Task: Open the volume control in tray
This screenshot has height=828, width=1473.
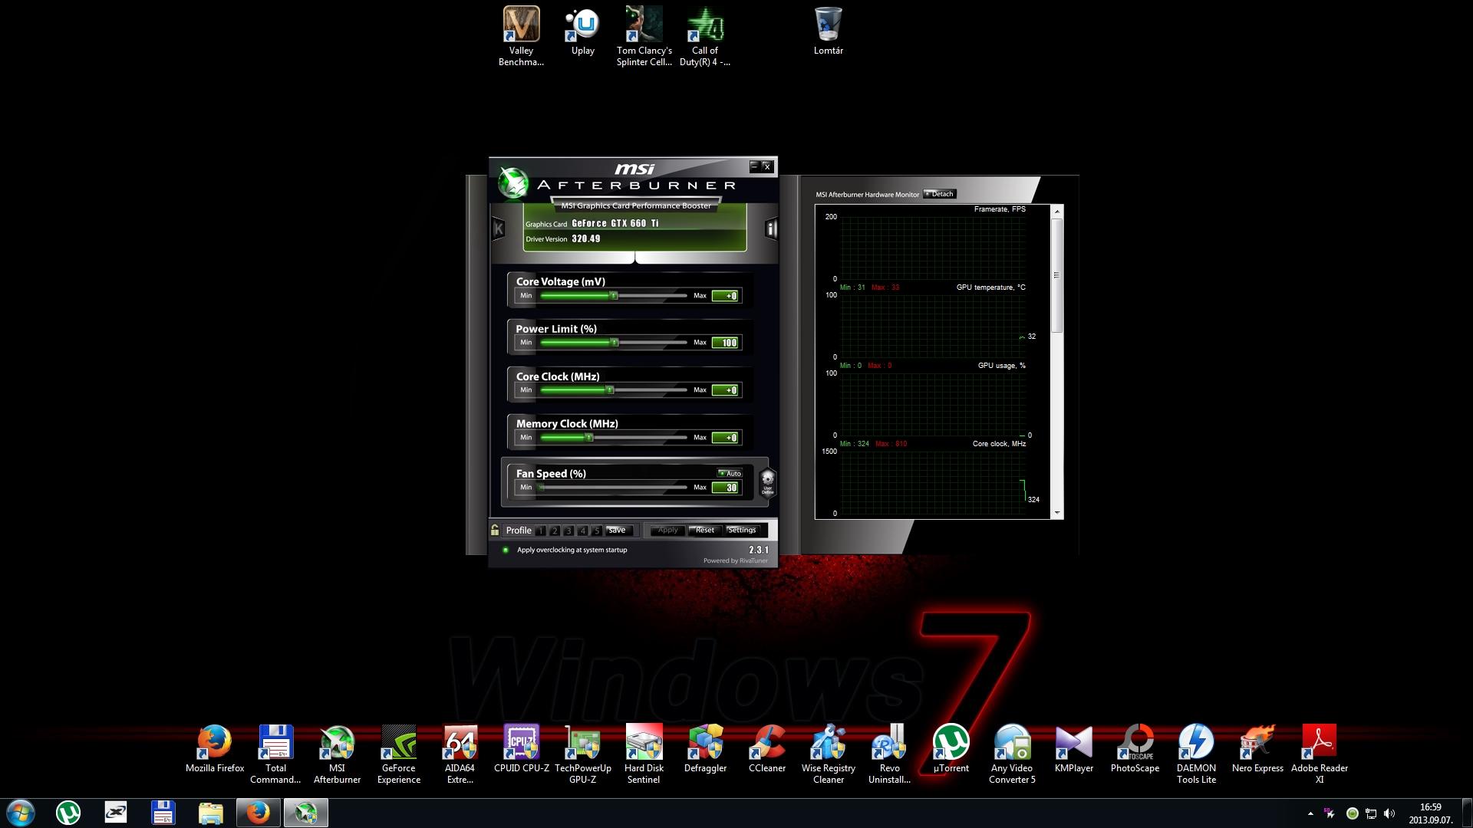Action: (x=1389, y=813)
